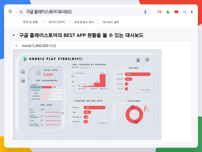Click The CW app row
This screenshot has height=152, width=202.
click(45, 112)
